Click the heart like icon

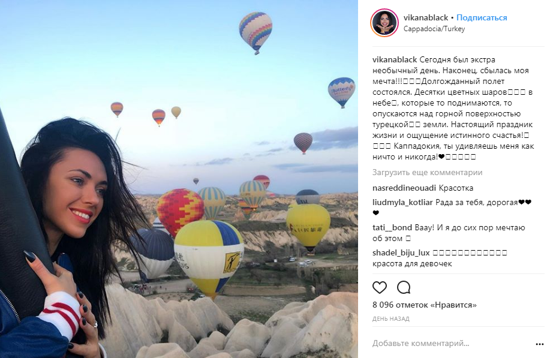[x=380, y=287]
